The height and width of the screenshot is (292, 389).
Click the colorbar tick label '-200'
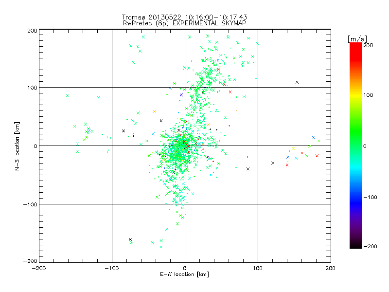coord(370,246)
